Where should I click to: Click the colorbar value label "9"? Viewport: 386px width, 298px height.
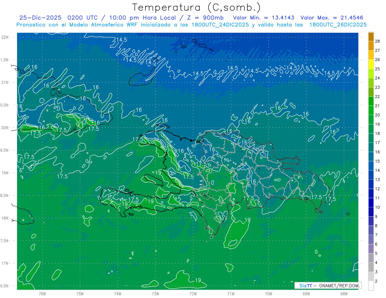tap(376, 217)
